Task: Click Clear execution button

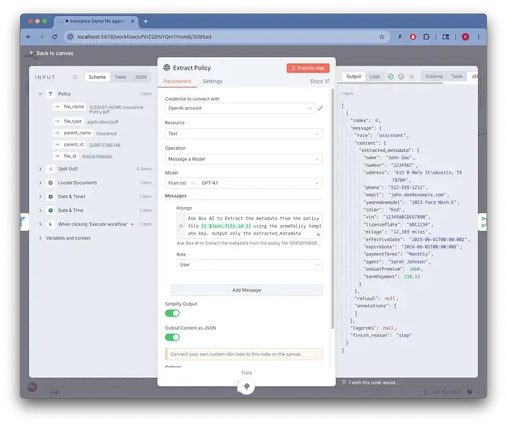Action: [443, 392]
